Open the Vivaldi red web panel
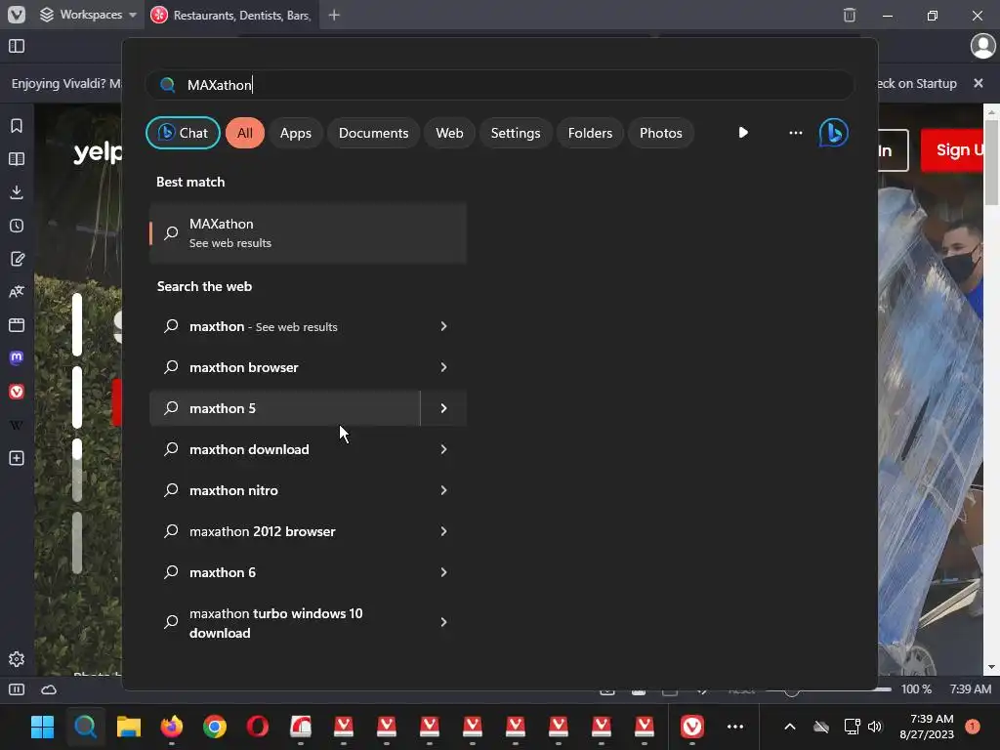Screen dimensions: 1000x750 (x=17, y=392)
